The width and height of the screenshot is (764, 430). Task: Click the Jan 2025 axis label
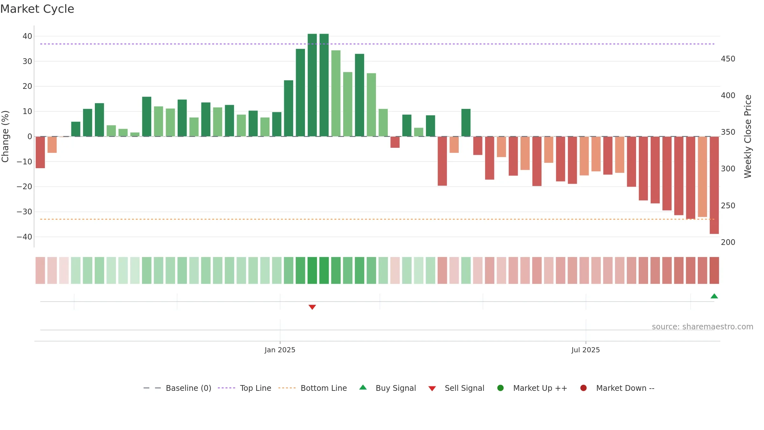[280, 350]
